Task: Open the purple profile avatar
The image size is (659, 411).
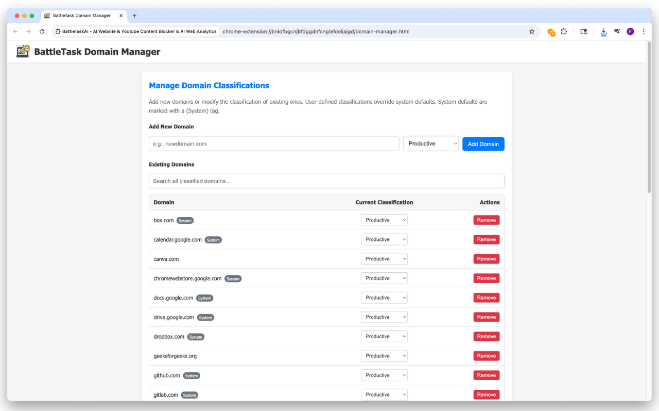Action: coord(630,31)
